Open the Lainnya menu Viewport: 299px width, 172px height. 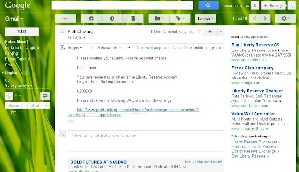pyautogui.click(x=206, y=19)
